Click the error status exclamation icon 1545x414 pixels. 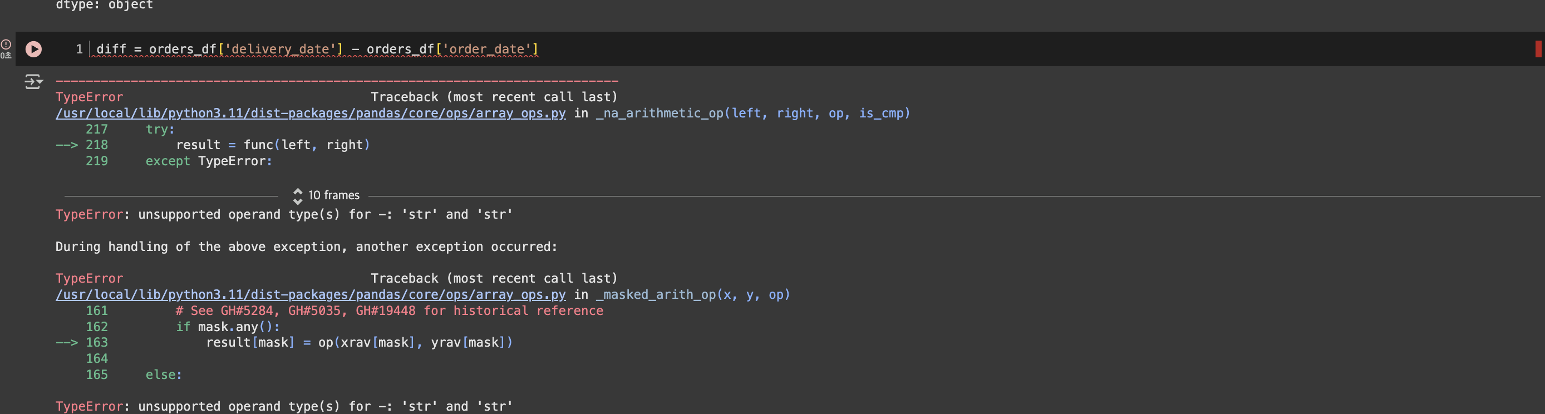pos(6,45)
